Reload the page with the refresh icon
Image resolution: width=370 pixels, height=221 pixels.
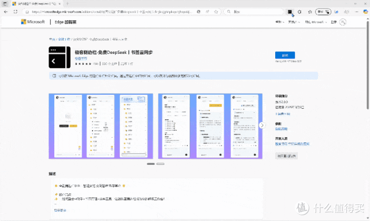tap(16, 12)
